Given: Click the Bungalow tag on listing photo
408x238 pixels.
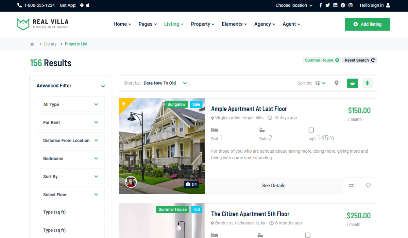Looking at the screenshot, I should pos(176,104).
